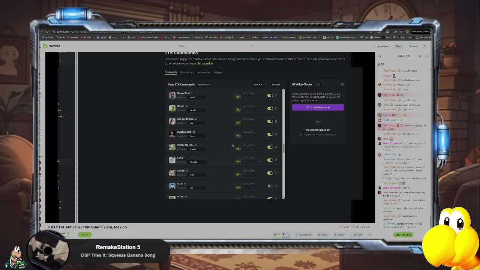The width and height of the screenshot is (480, 270).
Task: Disable the Larry command toggle
Action: click(x=270, y=160)
